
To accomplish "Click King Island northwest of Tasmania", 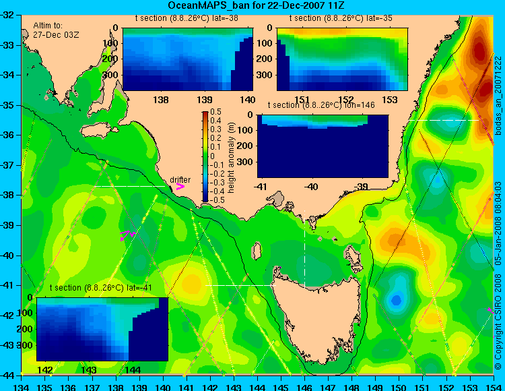I will tap(257, 251).
